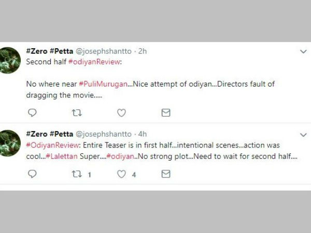Expand the options chevron on 2h tweet
Viewport: 311px width, 233px height.
[x=303, y=52]
